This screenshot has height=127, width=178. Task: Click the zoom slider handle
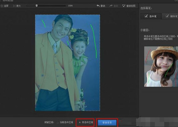(37, 6)
